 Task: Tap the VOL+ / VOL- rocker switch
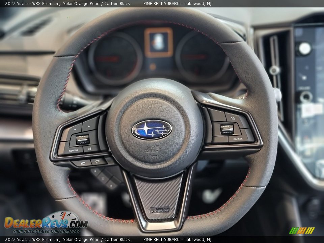pos(83,139)
